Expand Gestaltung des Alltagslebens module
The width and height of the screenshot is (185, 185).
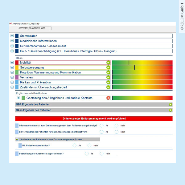18,98
